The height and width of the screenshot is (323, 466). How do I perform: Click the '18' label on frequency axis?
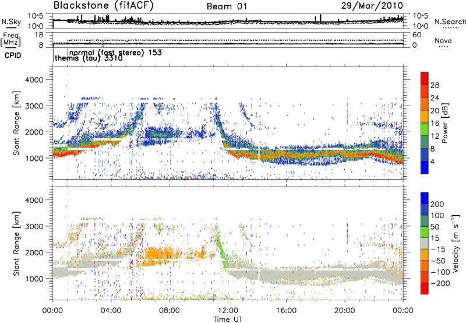(39, 35)
